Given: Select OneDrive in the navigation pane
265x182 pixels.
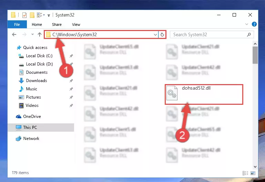Looking at the screenshot, I should (32, 117).
